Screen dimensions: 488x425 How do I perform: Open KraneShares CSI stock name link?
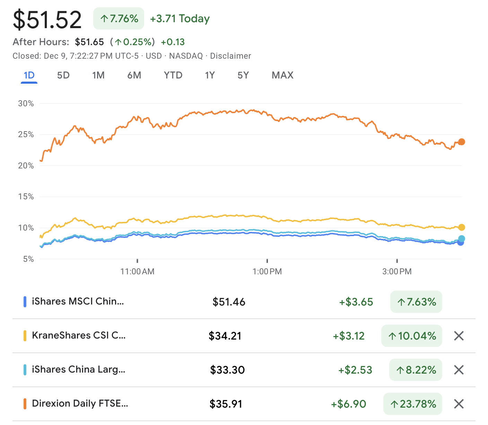pyautogui.click(x=79, y=335)
